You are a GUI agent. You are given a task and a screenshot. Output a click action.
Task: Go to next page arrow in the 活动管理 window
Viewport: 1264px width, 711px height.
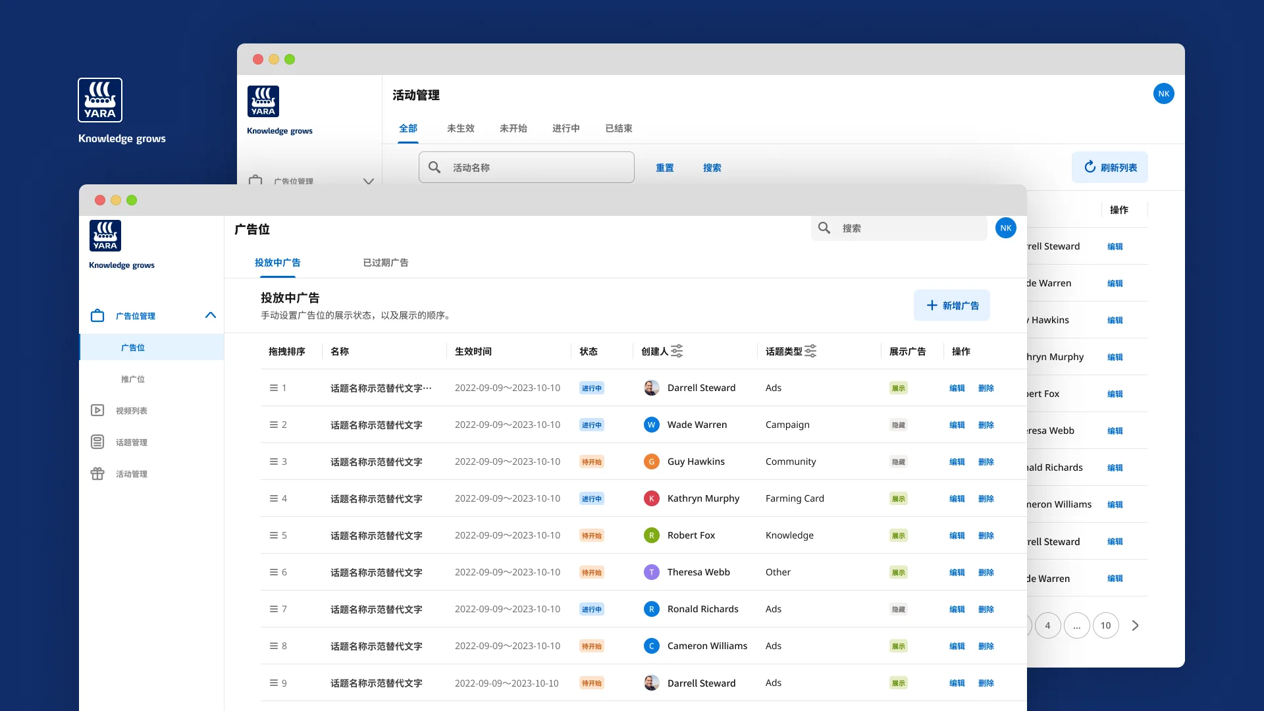point(1135,625)
